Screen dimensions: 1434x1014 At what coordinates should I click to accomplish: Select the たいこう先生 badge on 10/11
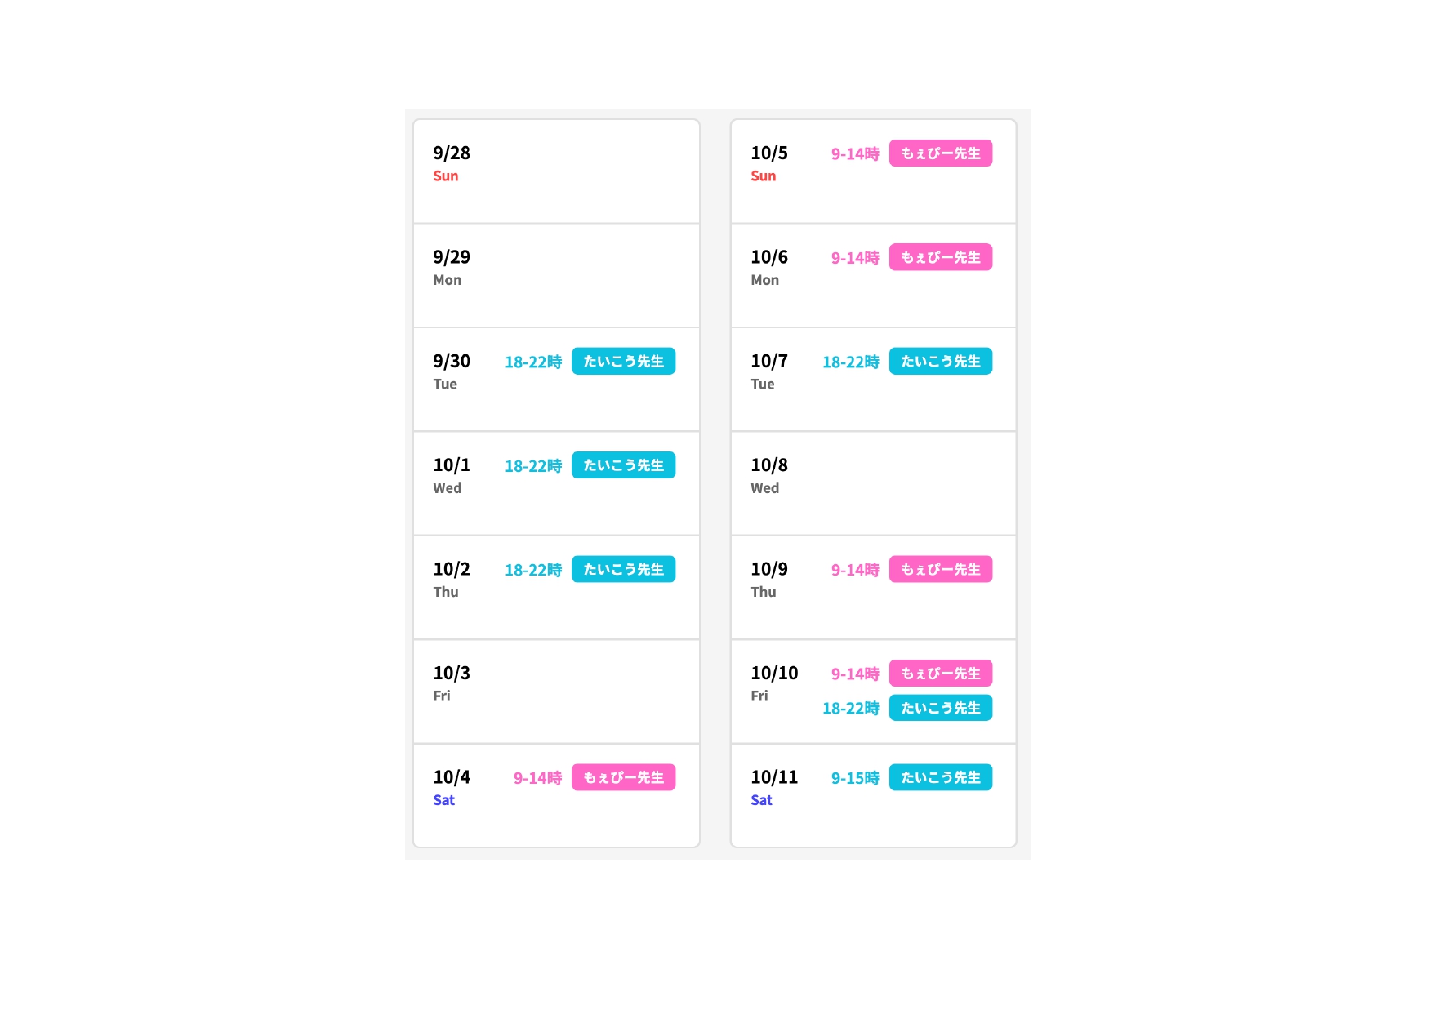coord(940,777)
